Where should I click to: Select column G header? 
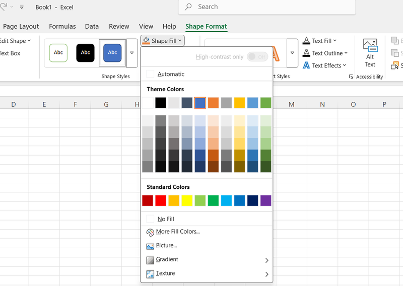tap(106, 104)
